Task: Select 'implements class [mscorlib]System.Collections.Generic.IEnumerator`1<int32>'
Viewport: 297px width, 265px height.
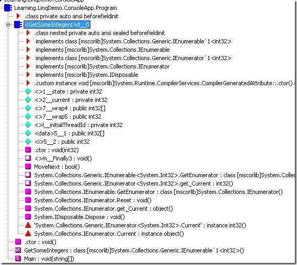Action: pyautogui.click(x=133, y=58)
